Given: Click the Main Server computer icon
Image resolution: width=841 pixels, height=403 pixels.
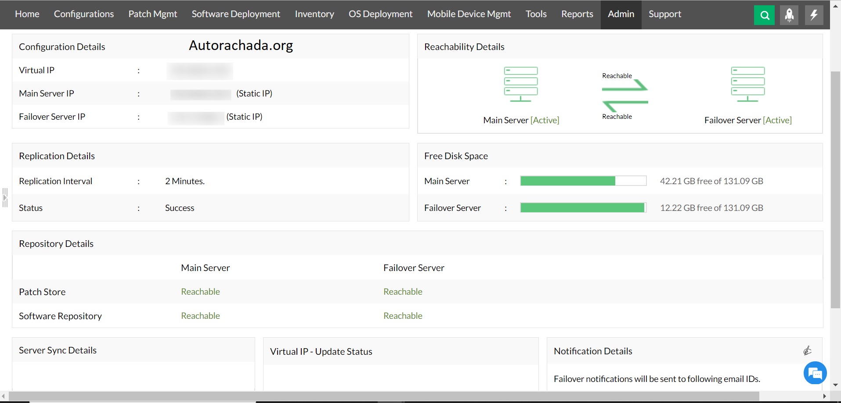Looking at the screenshot, I should (x=520, y=84).
